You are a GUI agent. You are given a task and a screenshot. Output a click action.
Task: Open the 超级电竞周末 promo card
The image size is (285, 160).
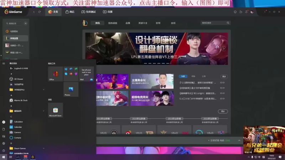click(x=152, y=98)
